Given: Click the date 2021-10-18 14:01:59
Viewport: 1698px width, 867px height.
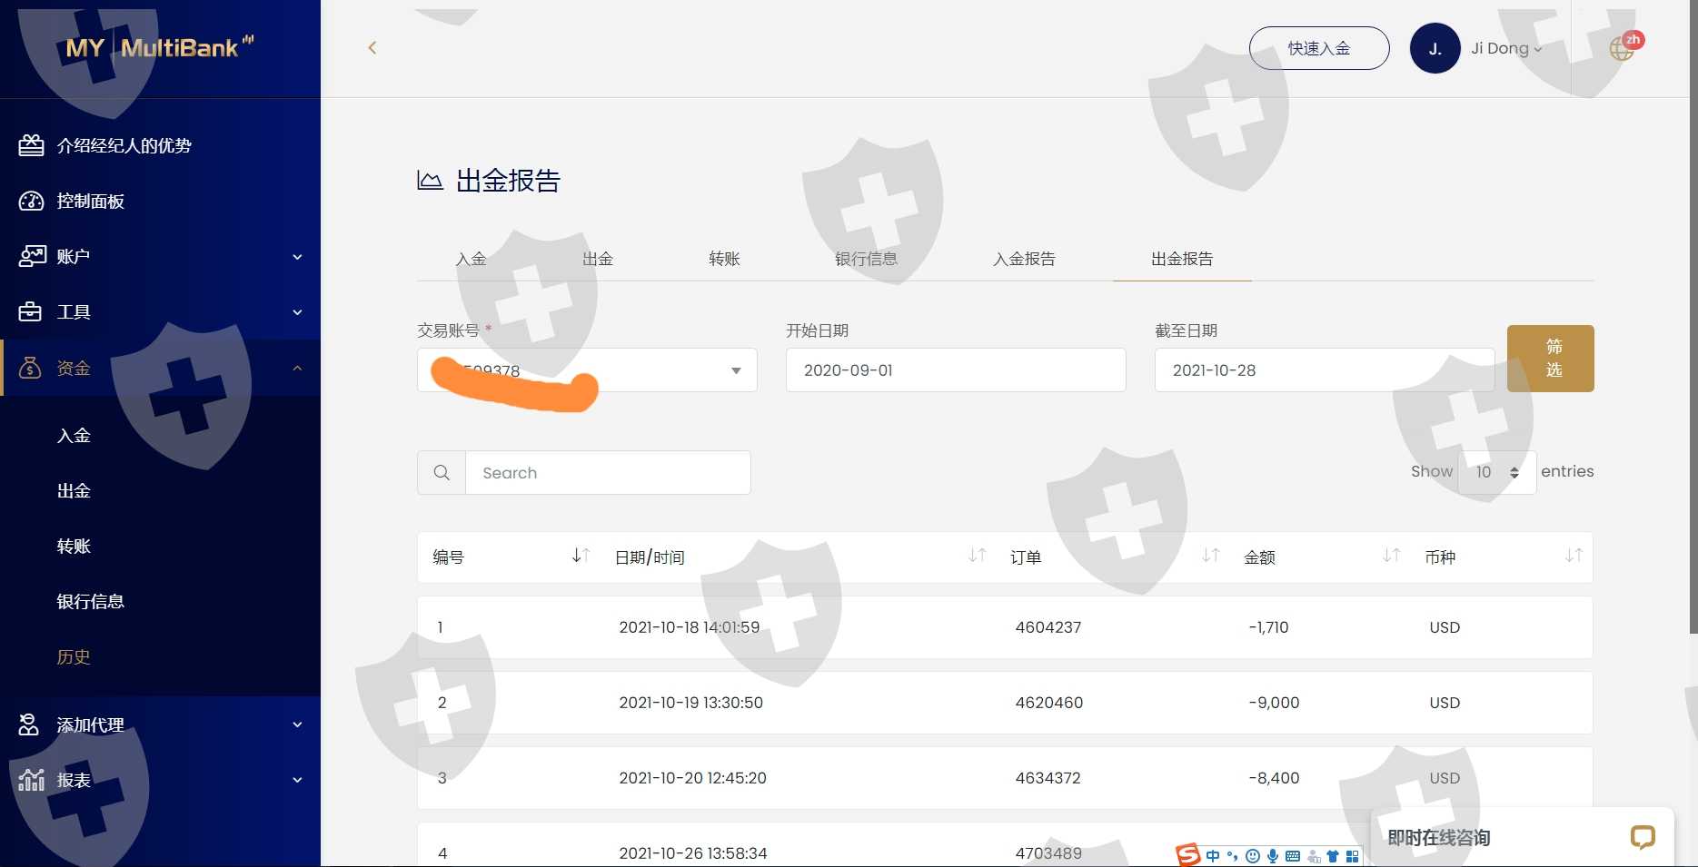Looking at the screenshot, I should pos(690,627).
